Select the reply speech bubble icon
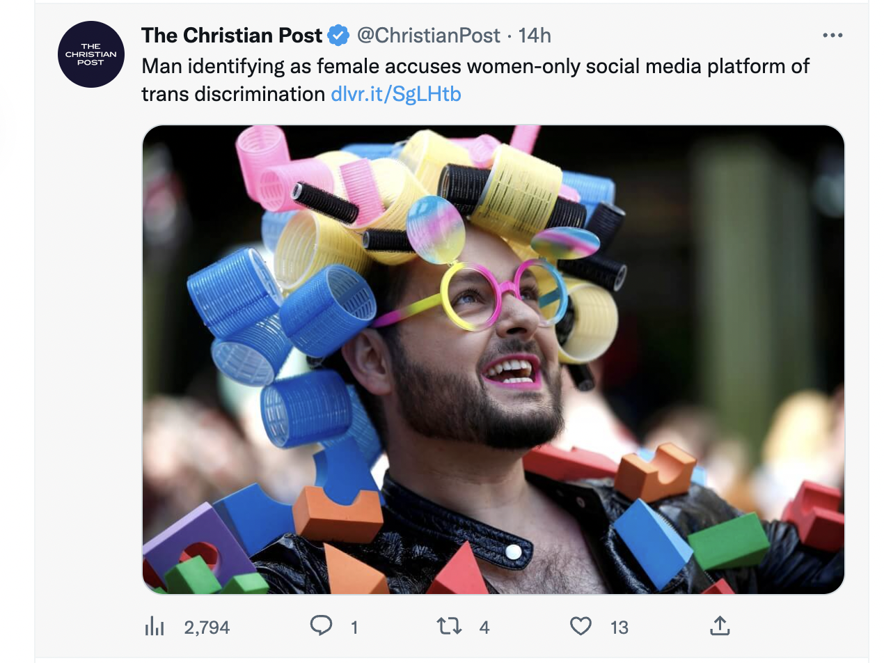 point(321,627)
